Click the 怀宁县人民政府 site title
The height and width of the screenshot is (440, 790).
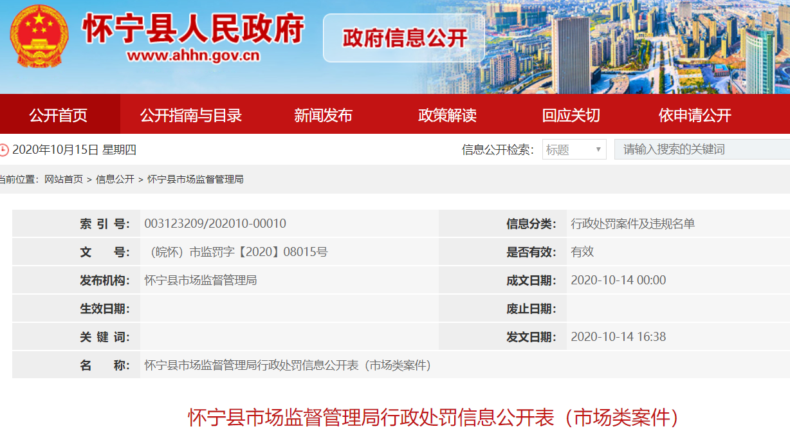pos(193,29)
